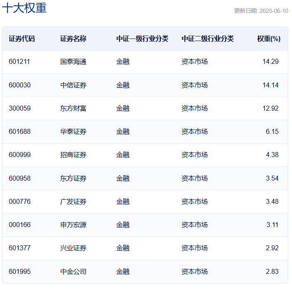
Task: Click 资本市场 in the 中信证券 row
Action: pos(195,85)
